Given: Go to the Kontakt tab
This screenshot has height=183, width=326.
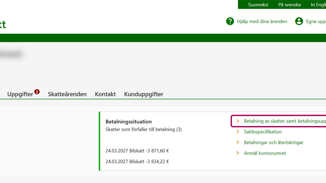Looking at the screenshot, I should 105,94.
